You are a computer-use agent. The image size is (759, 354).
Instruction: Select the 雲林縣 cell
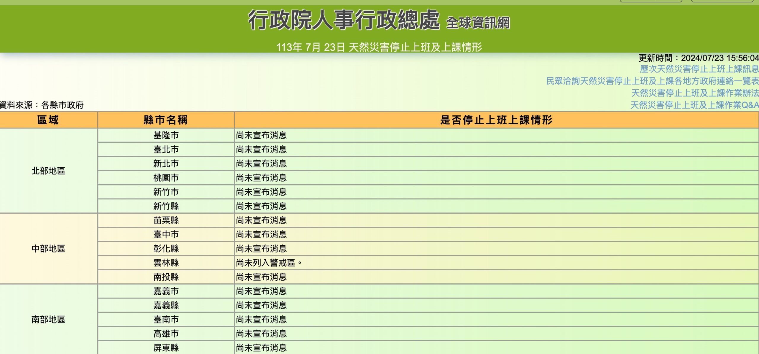coord(166,263)
